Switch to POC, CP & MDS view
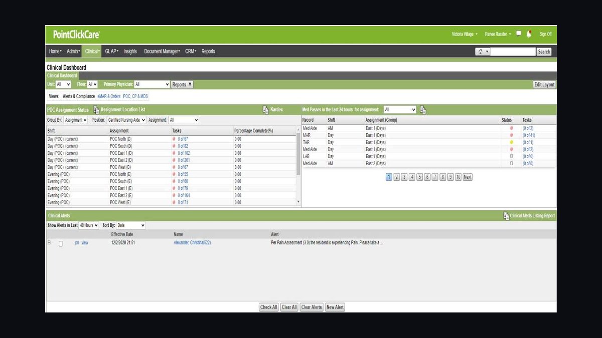The width and height of the screenshot is (602, 338). point(135,96)
